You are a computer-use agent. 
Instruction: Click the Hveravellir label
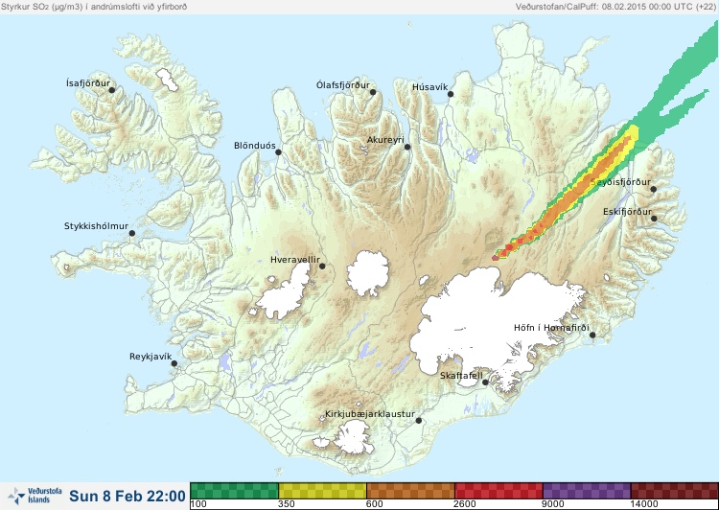point(295,260)
